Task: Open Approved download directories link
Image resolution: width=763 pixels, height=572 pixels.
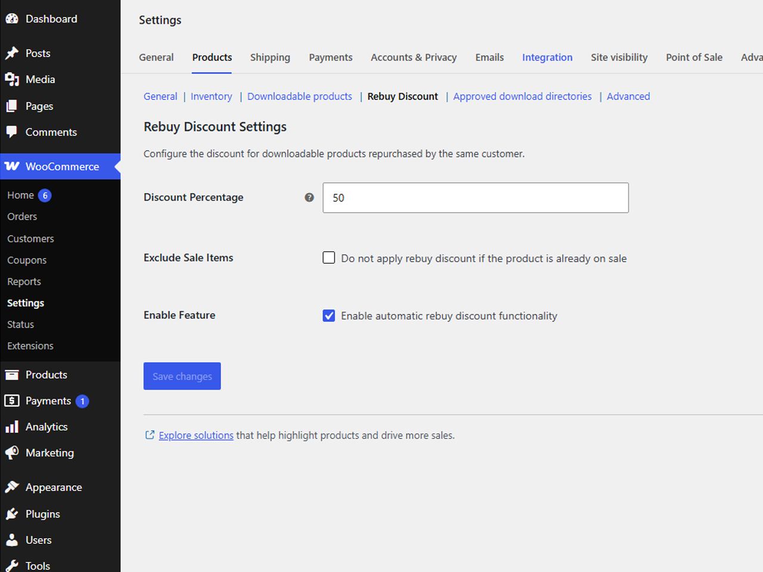Action: [523, 97]
